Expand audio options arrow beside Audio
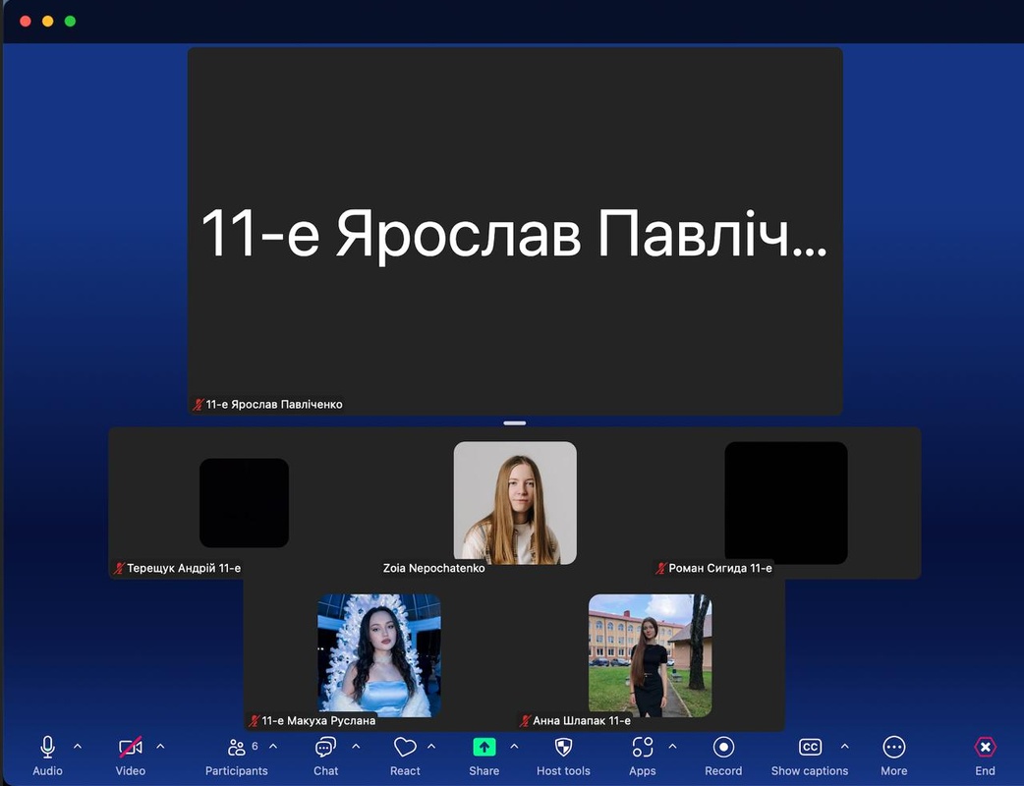1024x786 pixels. (x=78, y=747)
